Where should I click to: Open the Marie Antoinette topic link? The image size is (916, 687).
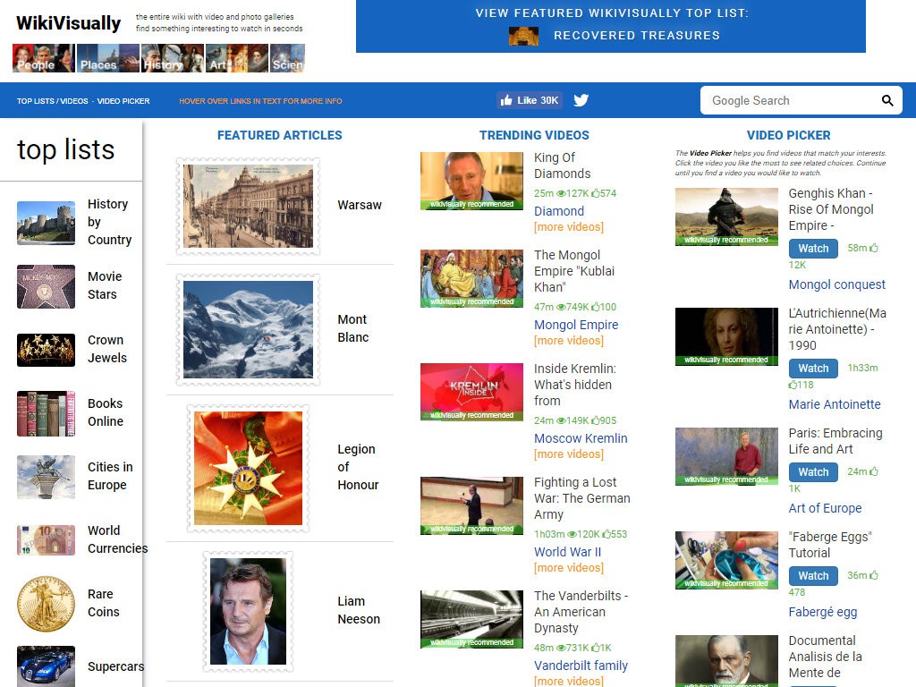pos(835,404)
